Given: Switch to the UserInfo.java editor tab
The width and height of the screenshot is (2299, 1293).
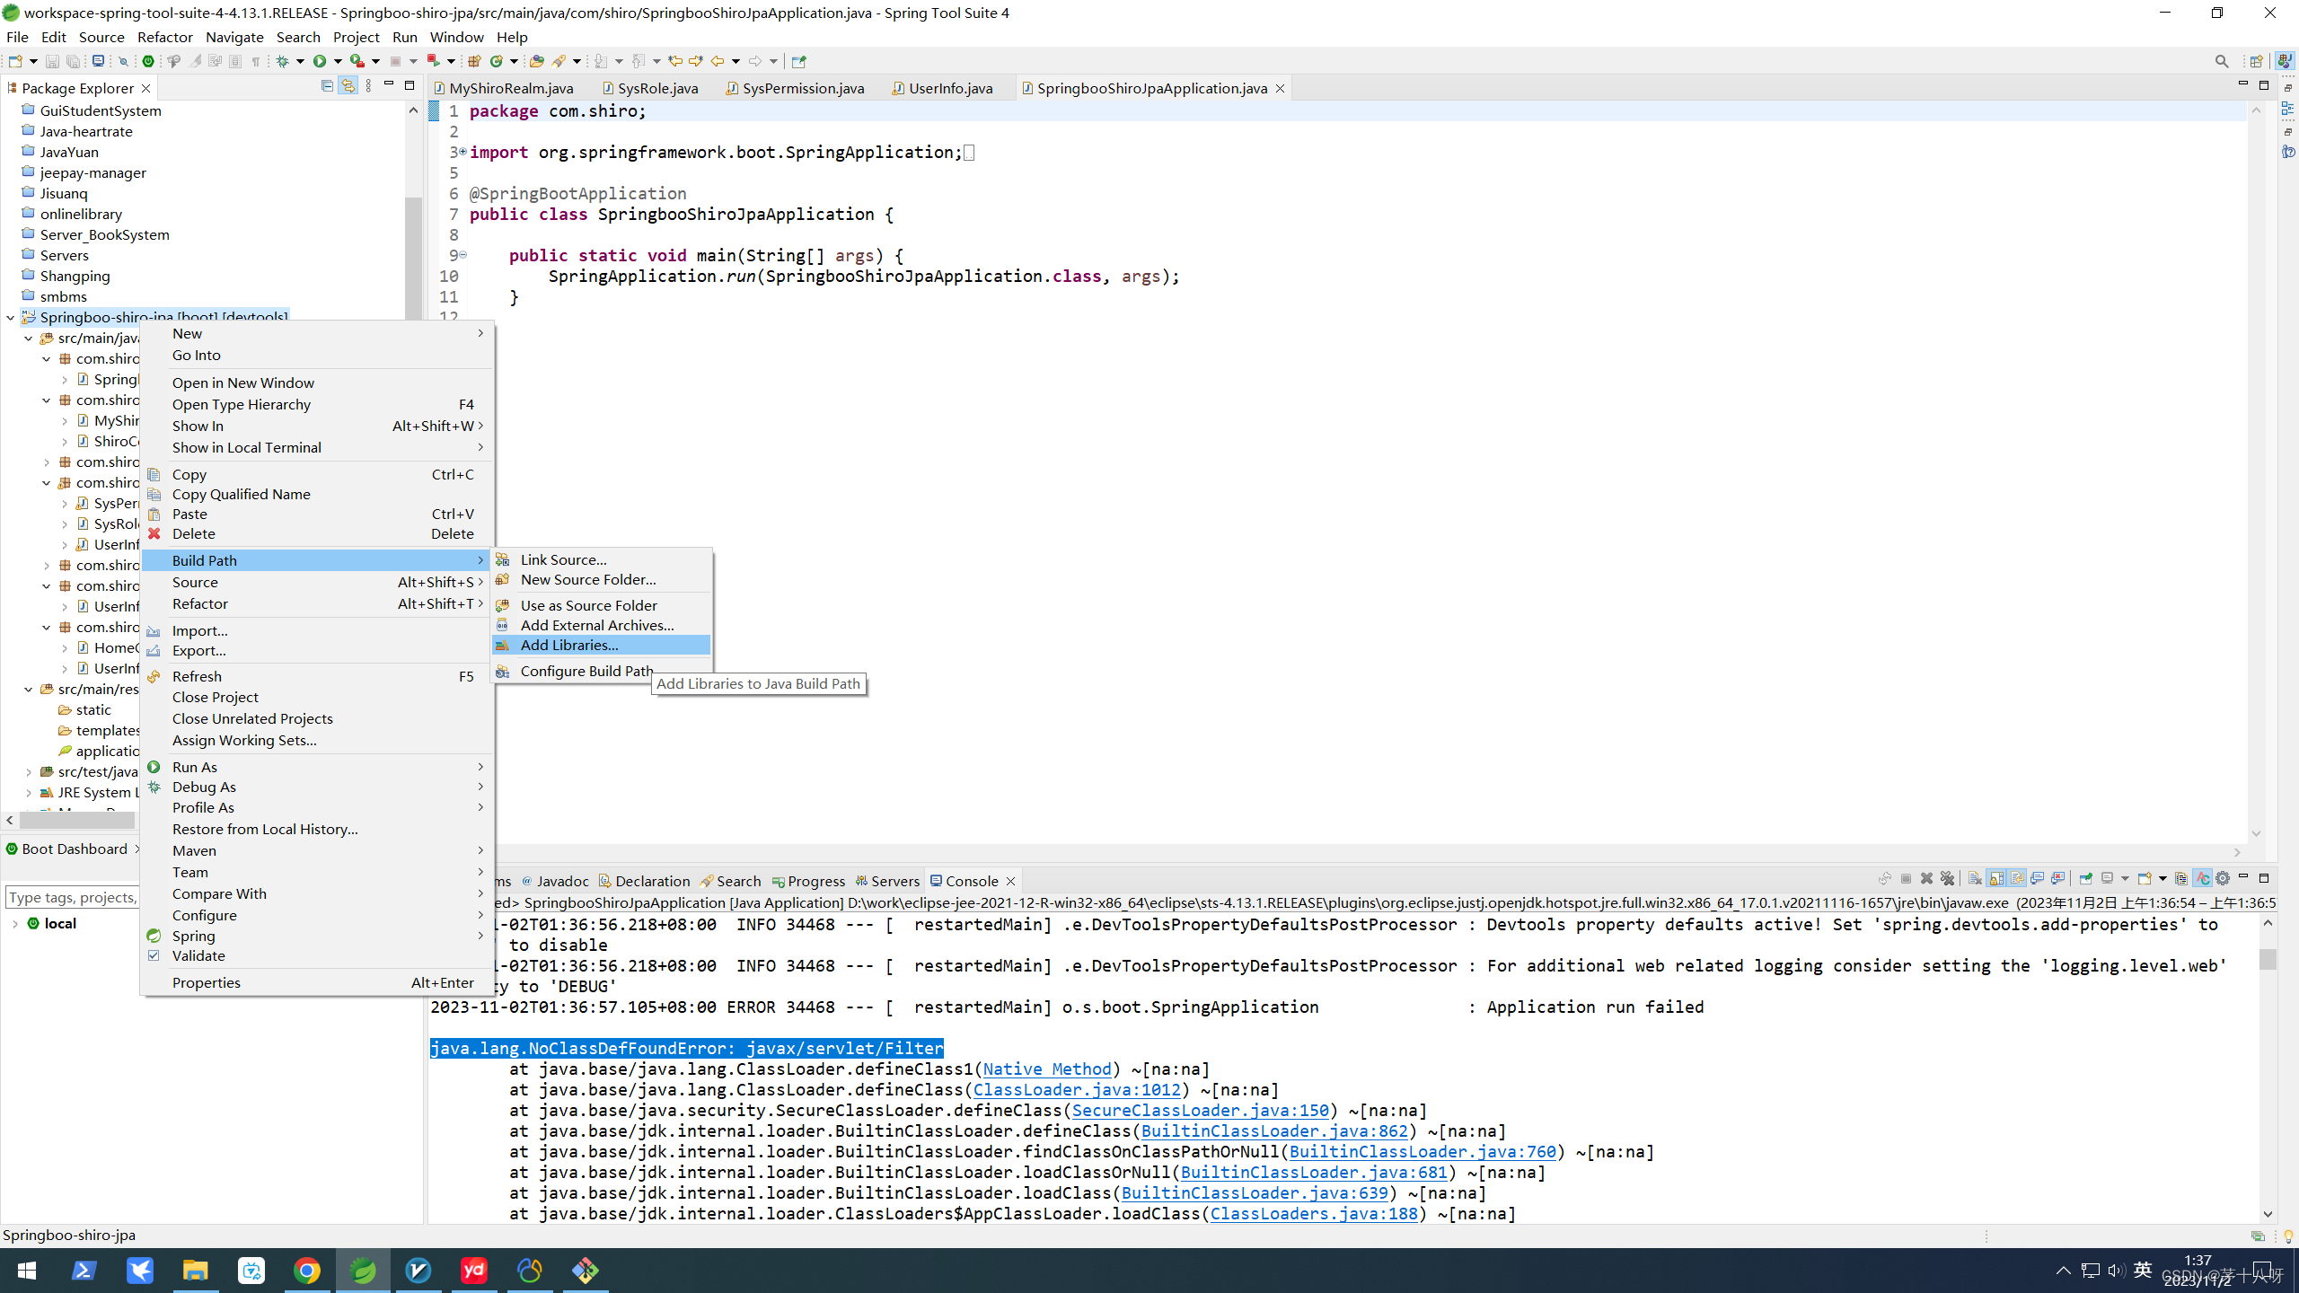Looking at the screenshot, I should pos(950,88).
